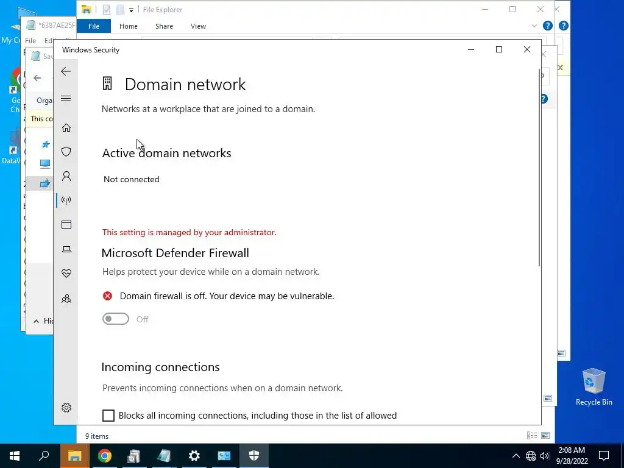Open the Quick Access Toolbar dropdown arrow
This screenshot has width=624, height=468.
click(131, 10)
